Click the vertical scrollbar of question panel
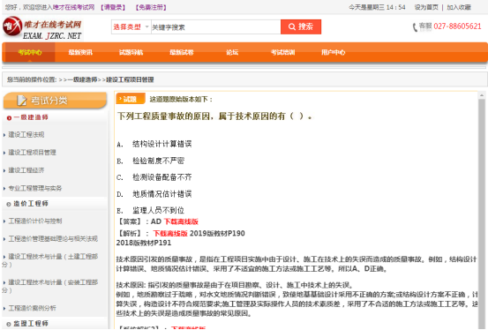 [482, 214]
